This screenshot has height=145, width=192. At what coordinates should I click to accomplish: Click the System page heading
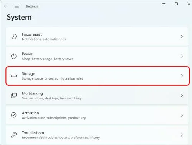tap(19, 17)
